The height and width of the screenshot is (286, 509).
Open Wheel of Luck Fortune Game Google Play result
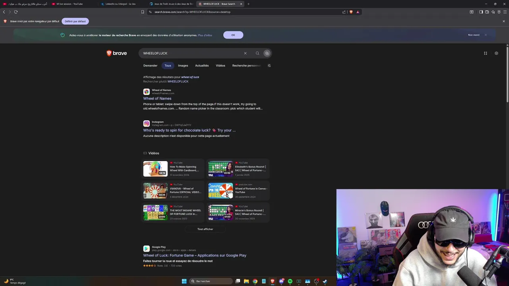click(x=194, y=255)
